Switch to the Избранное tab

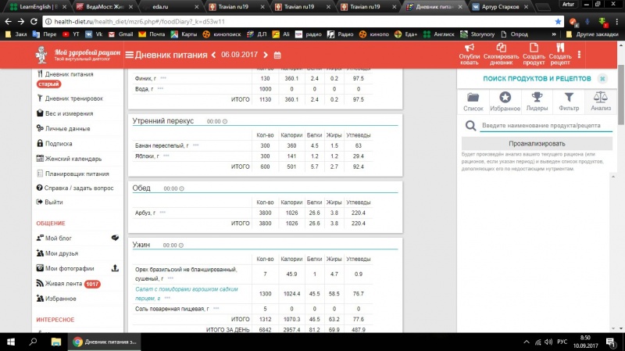(506, 100)
